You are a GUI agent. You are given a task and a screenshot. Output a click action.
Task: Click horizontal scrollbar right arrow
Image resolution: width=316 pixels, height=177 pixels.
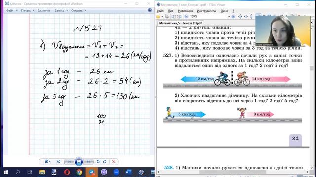[307, 172]
